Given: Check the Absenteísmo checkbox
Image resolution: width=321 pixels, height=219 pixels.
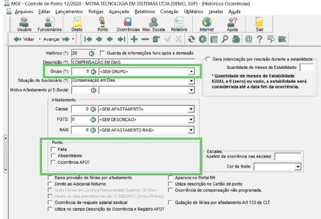Looking at the screenshot, I should coord(53,156).
